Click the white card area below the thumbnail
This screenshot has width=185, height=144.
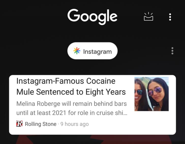tap(151, 122)
